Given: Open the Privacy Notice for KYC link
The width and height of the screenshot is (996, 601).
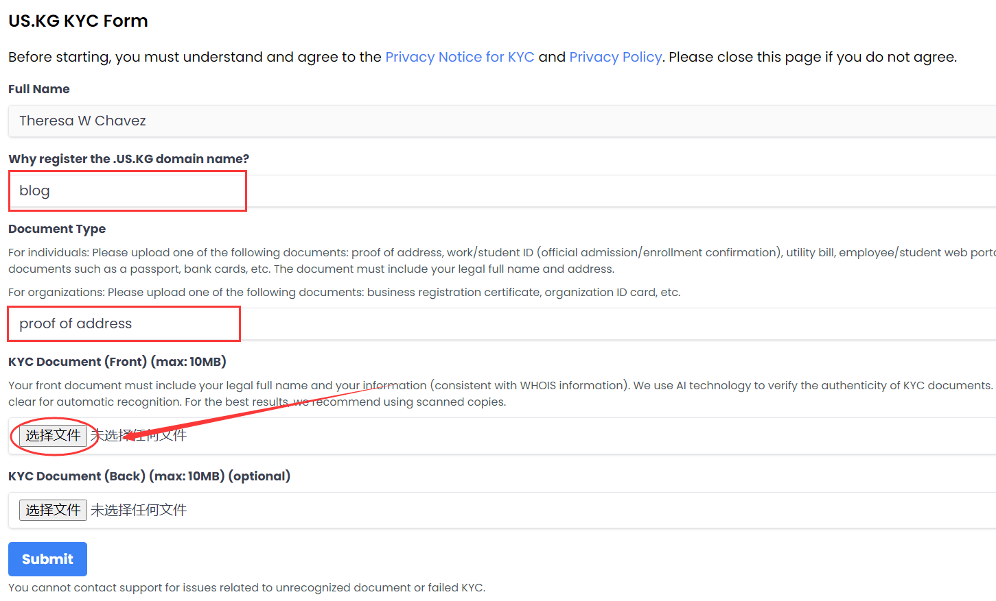Looking at the screenshot, I should pos(459,57).
